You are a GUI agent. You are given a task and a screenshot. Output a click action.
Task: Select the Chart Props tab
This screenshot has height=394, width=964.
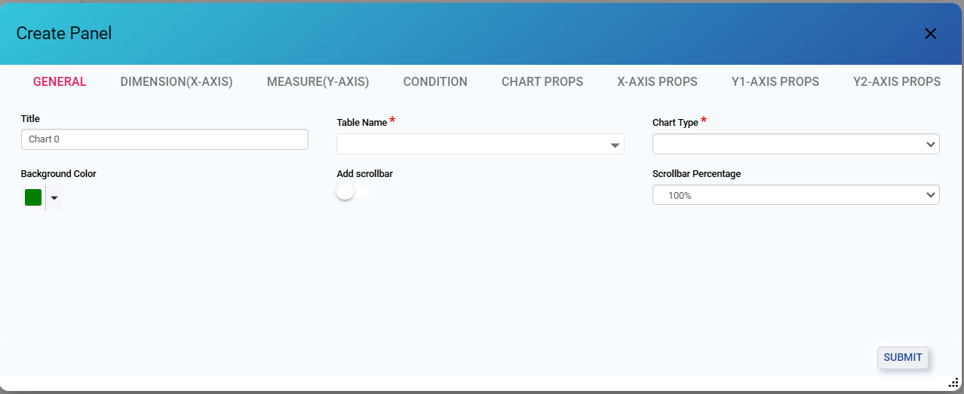pyautogui.click(x=542, y=81)
